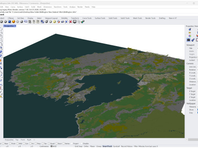This screenshot has height=148, width=198.
Task: Enable the Quad object snap checkbox
Action: 49,143
